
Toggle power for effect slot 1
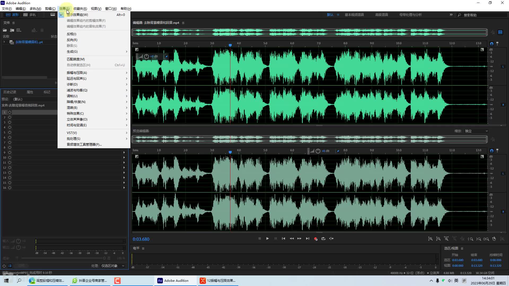(x=10, y=112)
